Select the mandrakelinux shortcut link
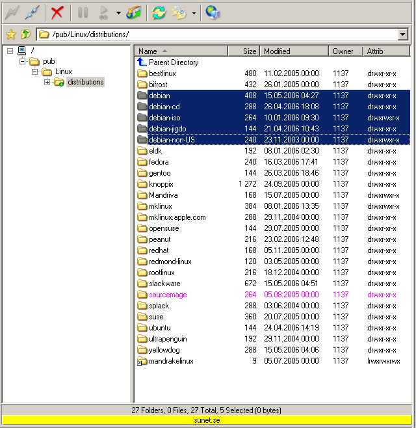Image resolution: width=416 pixels, height=428 pixels. (x=171, y=361)
